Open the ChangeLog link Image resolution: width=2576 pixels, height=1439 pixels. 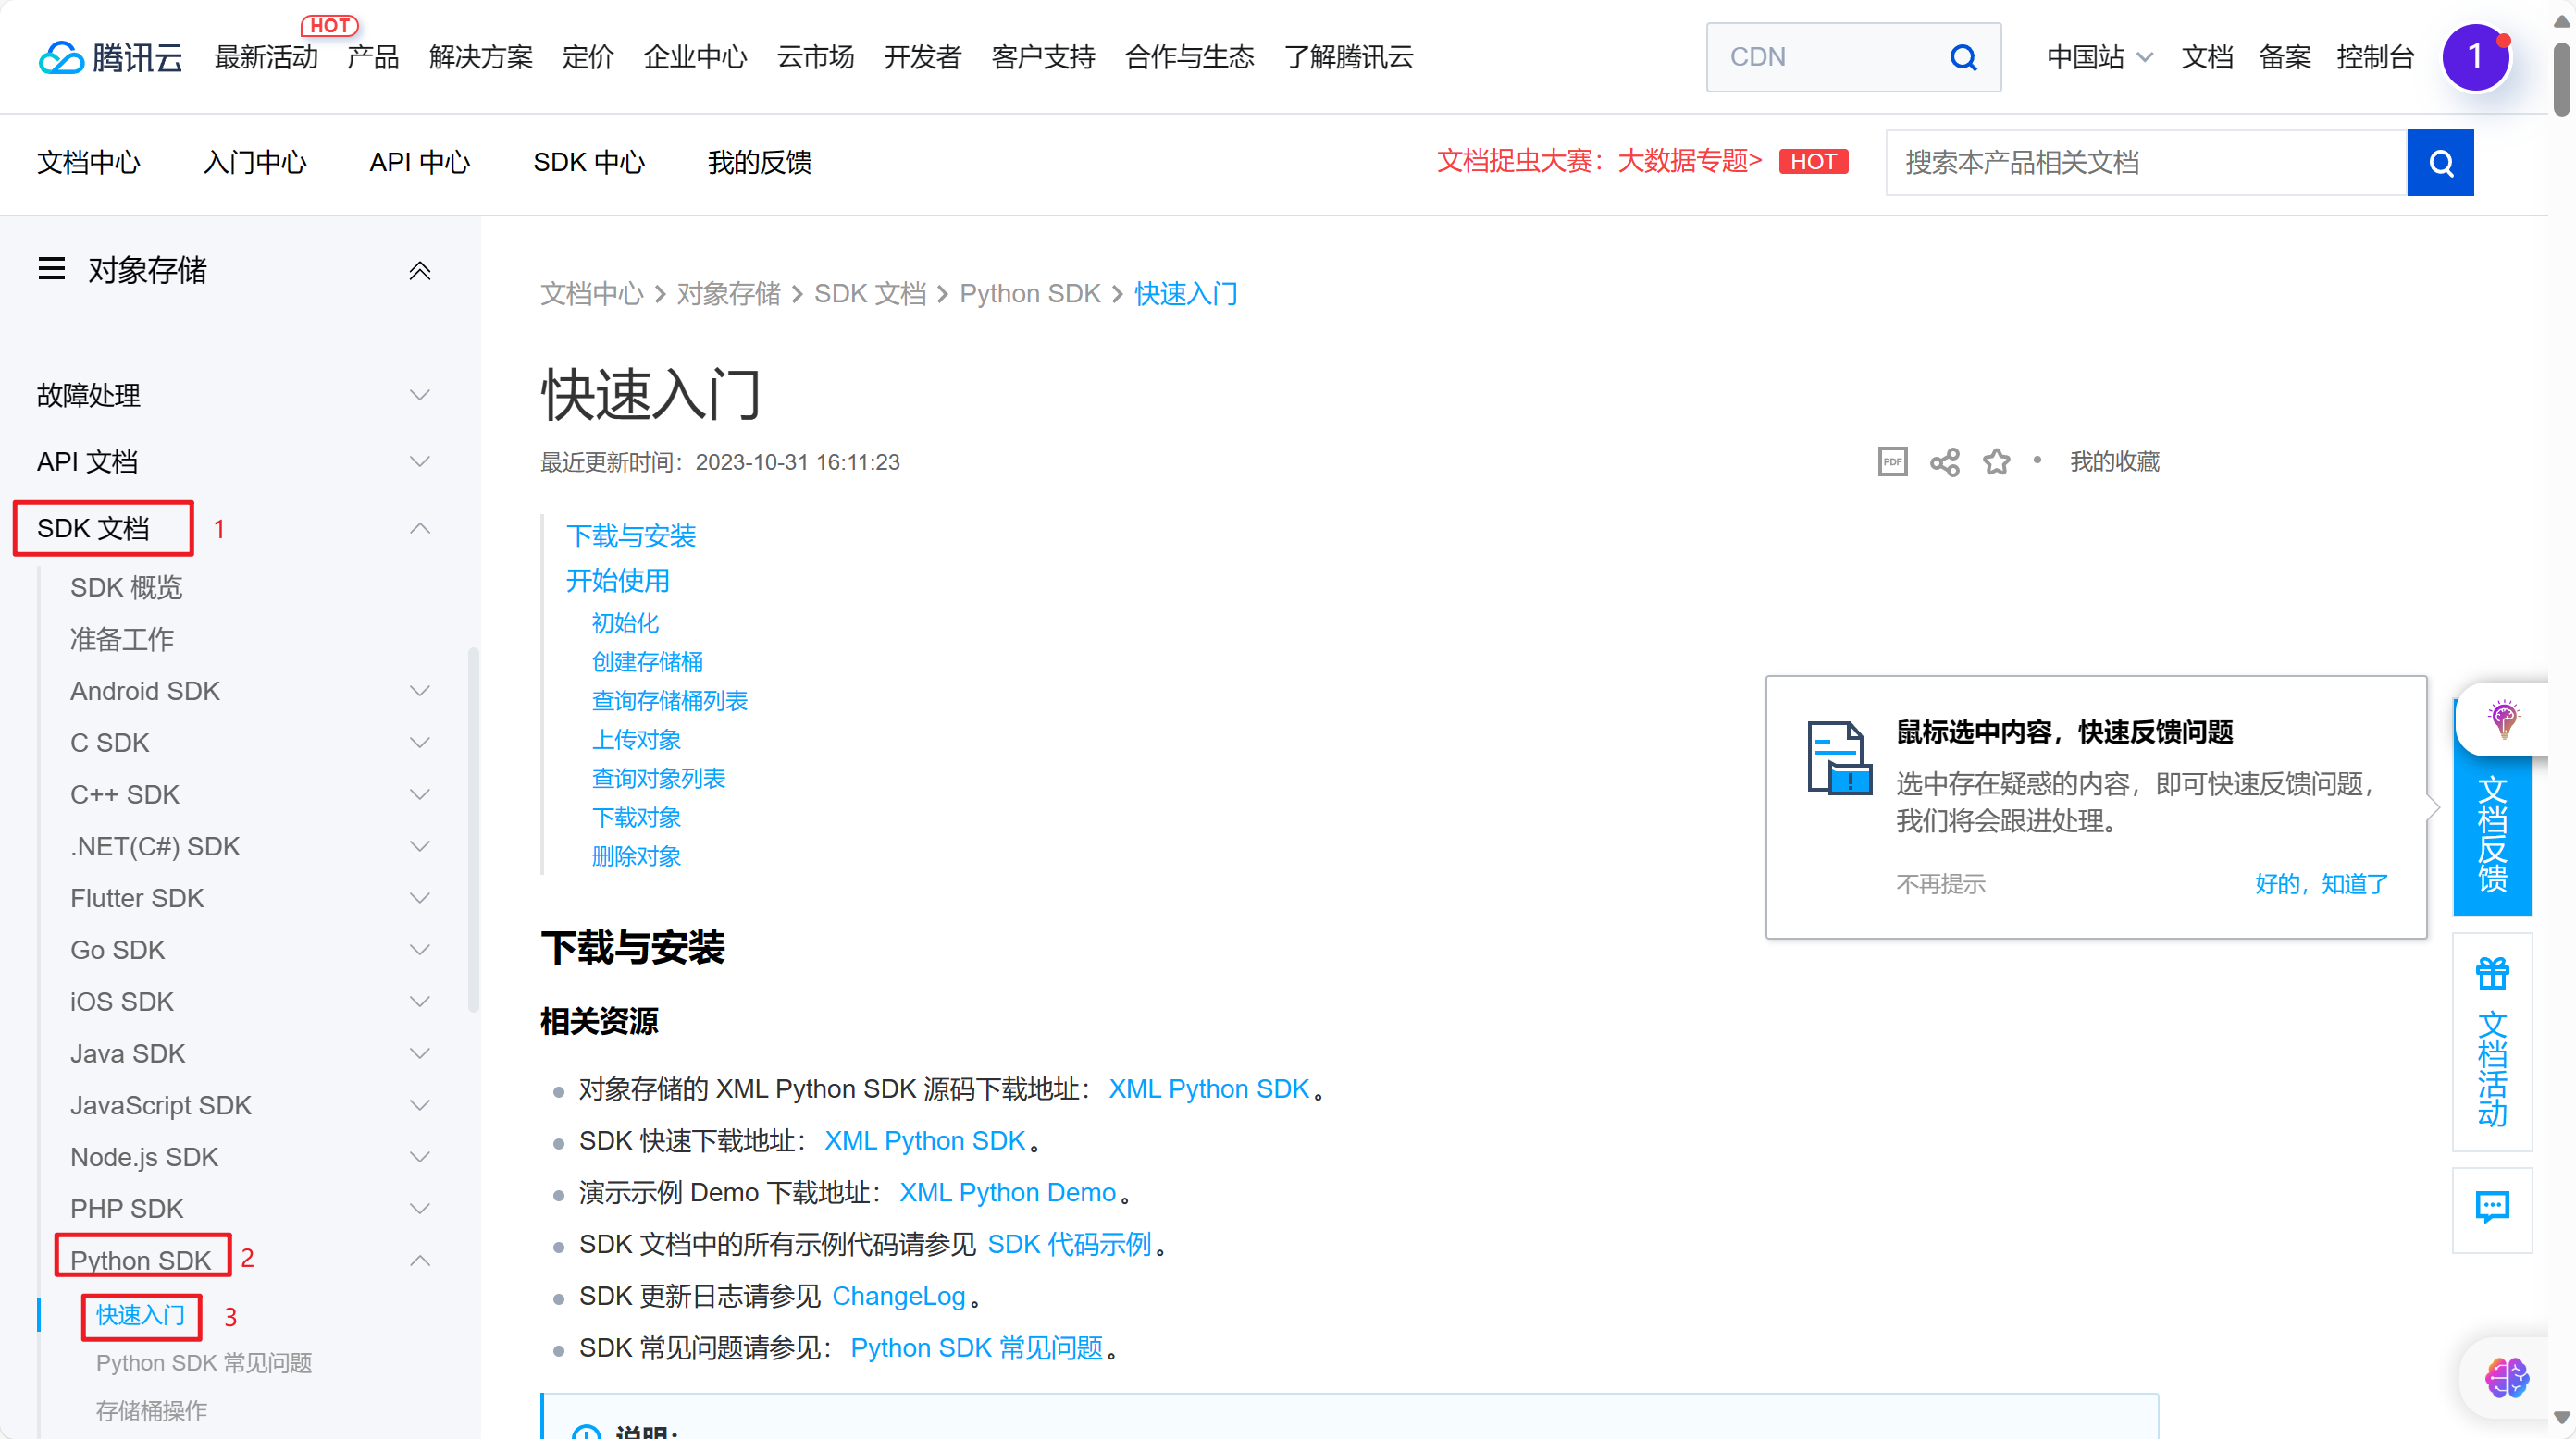(x=898, y=1296)
